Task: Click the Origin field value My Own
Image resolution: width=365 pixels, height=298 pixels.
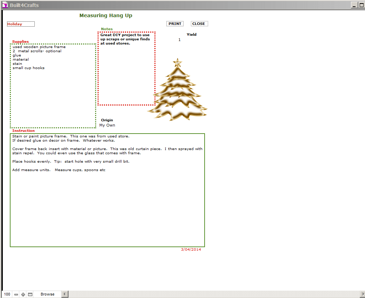Action: point(107,125)
